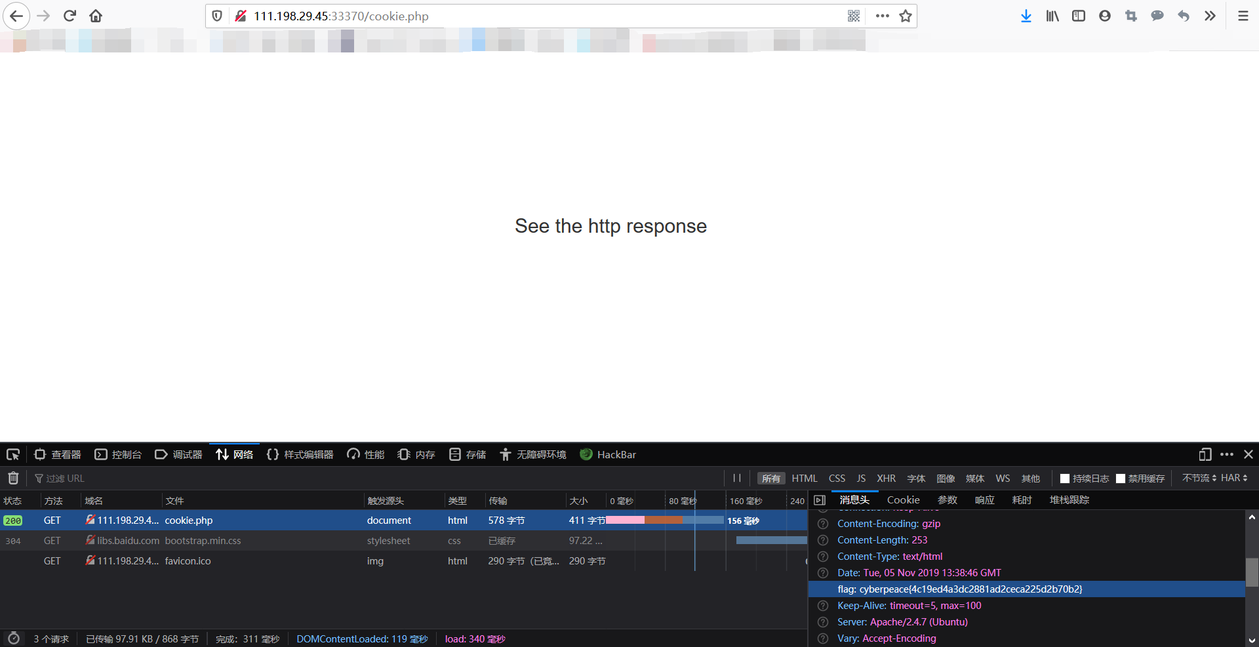Learn more about Content-Encoding header
Screen dimensions: 1259x647
[x=823, y=524]
